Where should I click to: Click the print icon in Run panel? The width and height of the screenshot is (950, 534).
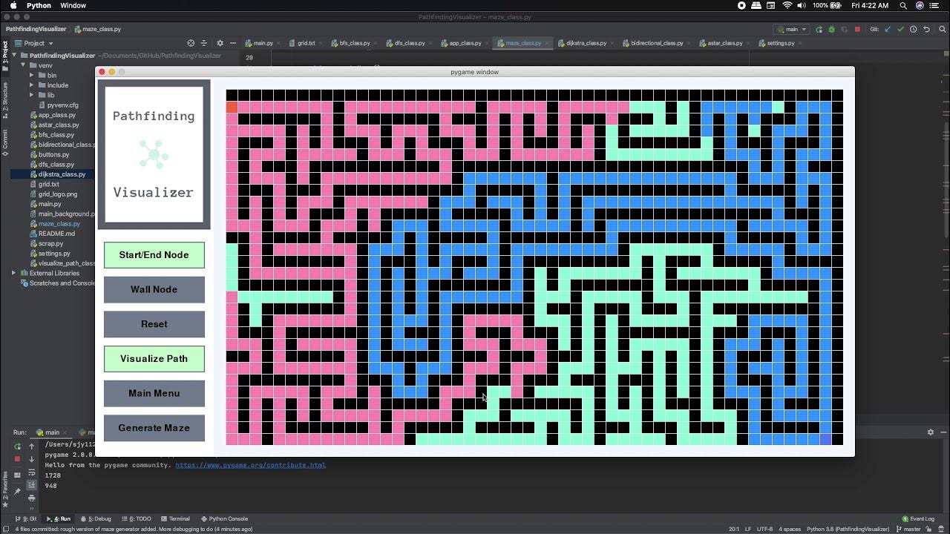[x=32, y=498]
